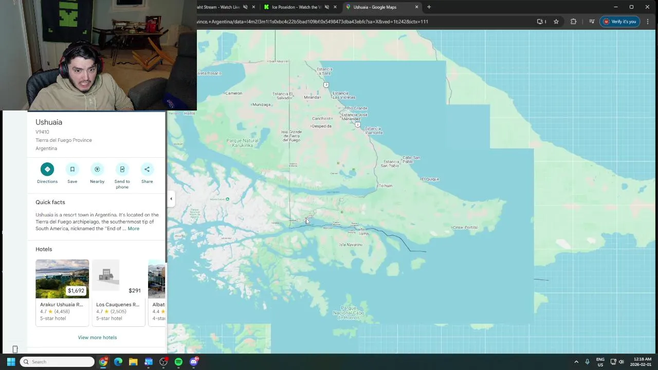Open the Arakur Ushuaia hotel photo

[x=62, y=279]
